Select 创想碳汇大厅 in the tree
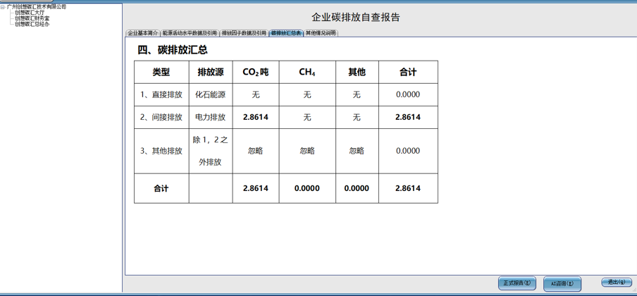 (30, 13)
